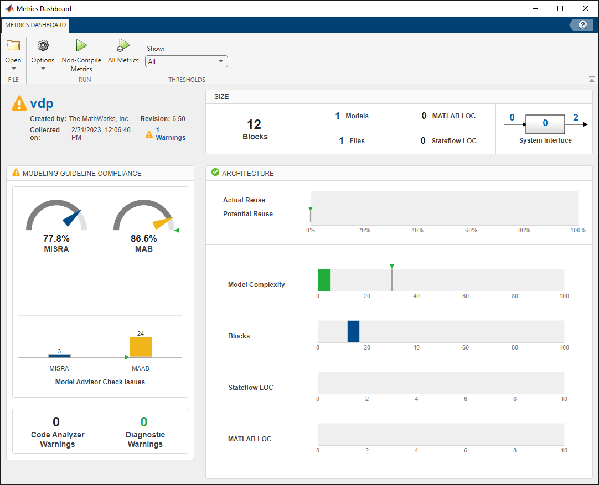Open the 1 Warnings link
Image resolution: width=599 pixels, height=485 pixels.
171,133
